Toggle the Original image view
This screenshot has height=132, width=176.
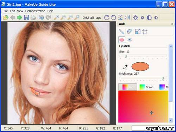tap(92, 18)
